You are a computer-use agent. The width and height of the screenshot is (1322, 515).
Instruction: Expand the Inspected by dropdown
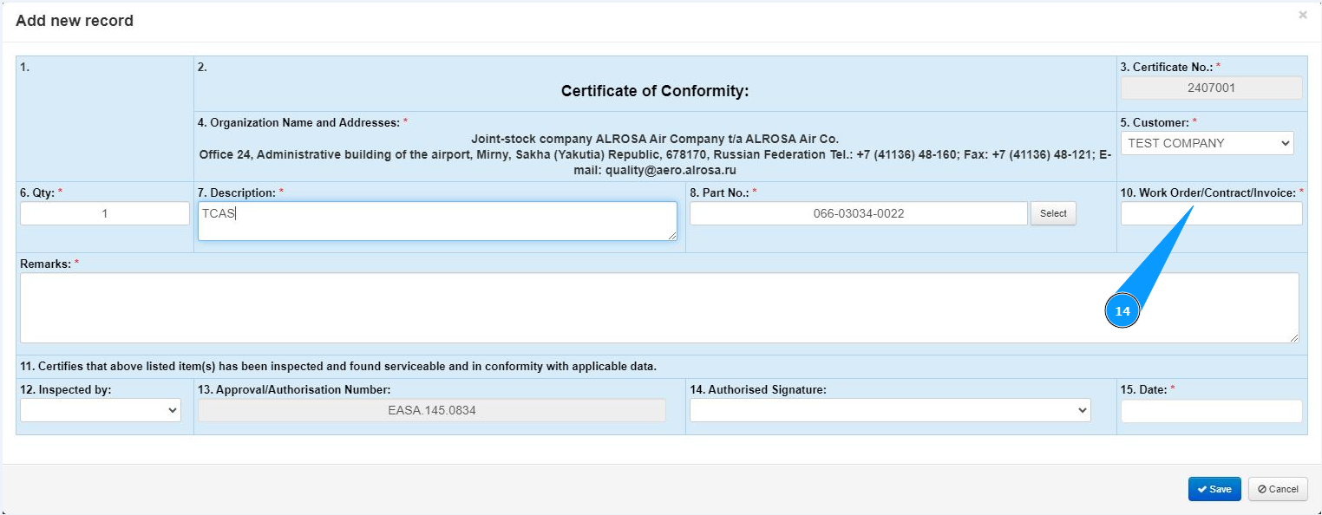click(x=101, y=410)
